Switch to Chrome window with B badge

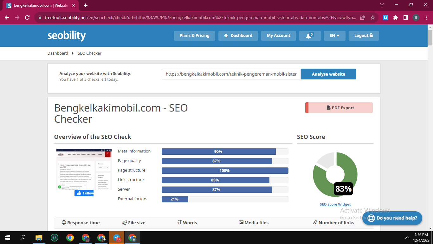coord(132,238)
